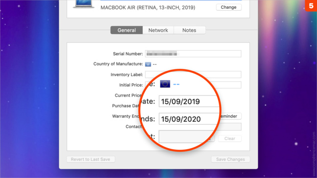Click the Clear button

tap(229, 138)
